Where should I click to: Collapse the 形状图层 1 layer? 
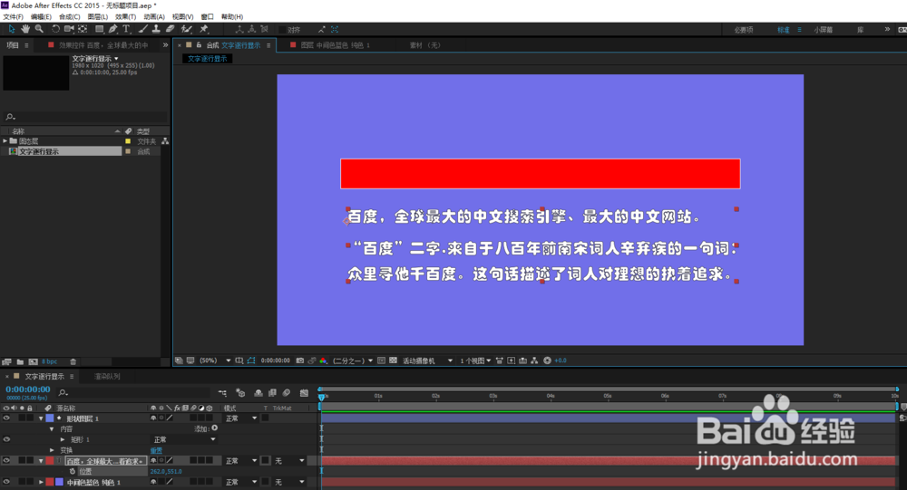41,418
